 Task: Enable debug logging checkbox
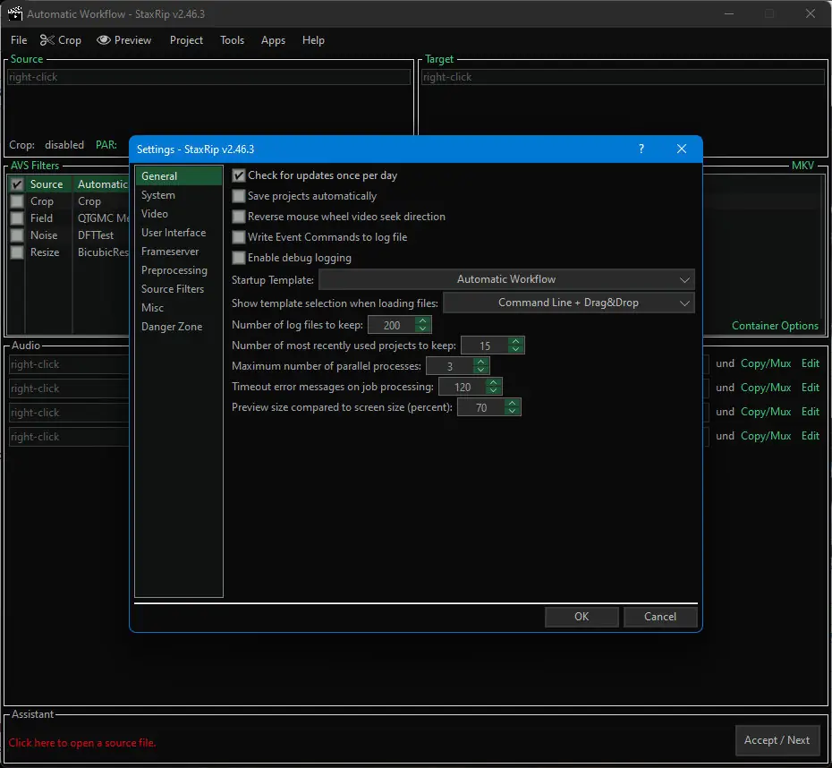click(239, 258)
